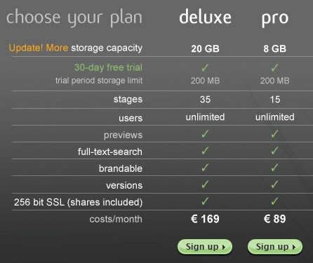Click the deluxe 30-day free trial checkmark
The height and width of the screenshot is (263, 313).
click(x=205, y=68)
